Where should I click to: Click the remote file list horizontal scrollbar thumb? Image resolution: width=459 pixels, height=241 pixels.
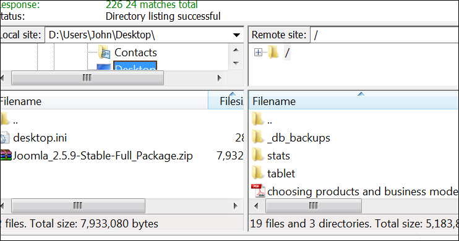pos(314,206)
